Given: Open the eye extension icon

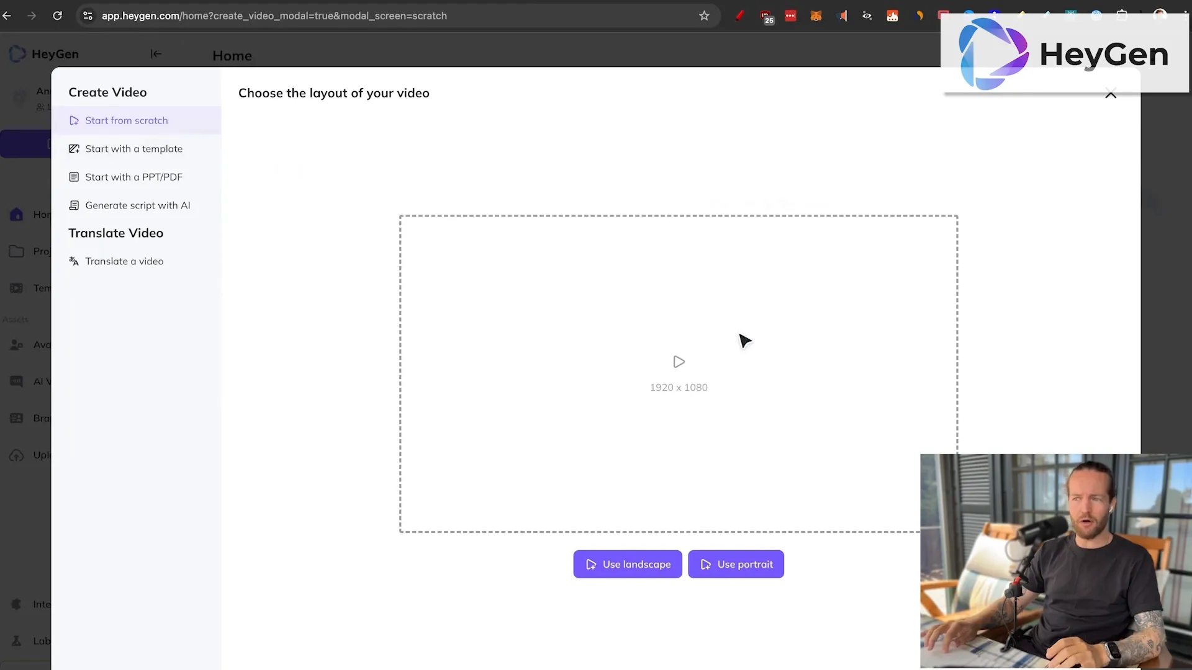Looking at the screenshot, I should (867, 16).
